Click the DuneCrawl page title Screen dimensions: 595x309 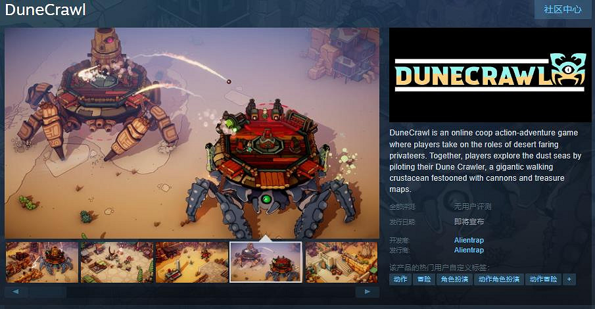pos(45,9)
